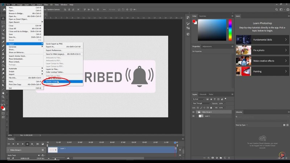290x163 pixels.
Task: Toggle lock position
Action: 204,108
